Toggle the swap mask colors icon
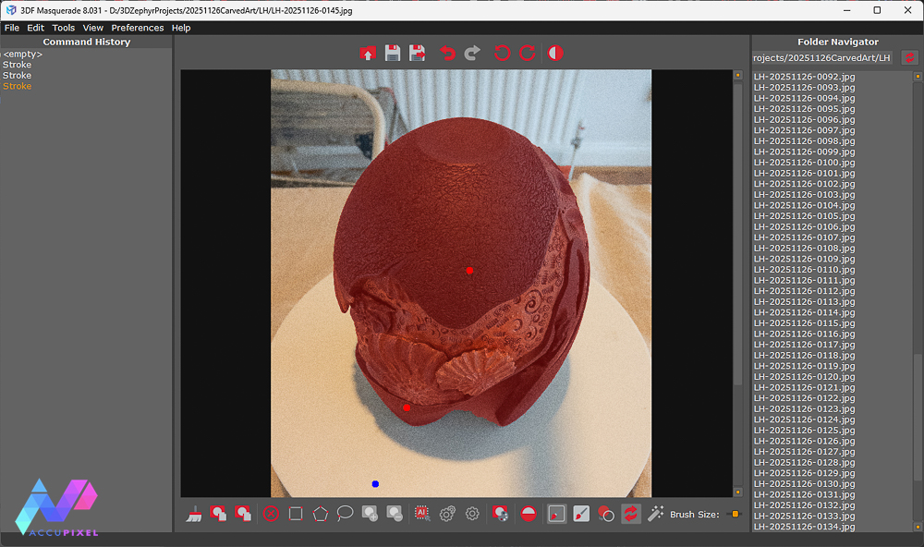Viewport: 924px width, 547px height. (631, 514)
